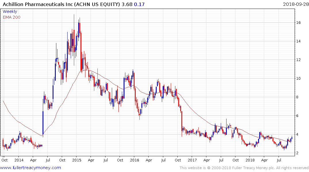The width and height of the screenshot is (309, 172).
Task: Click the last price value 3.68
Action: [127, 4]
